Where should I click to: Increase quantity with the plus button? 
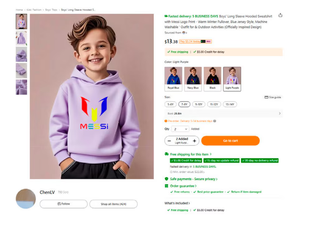[x=195, y=140]
